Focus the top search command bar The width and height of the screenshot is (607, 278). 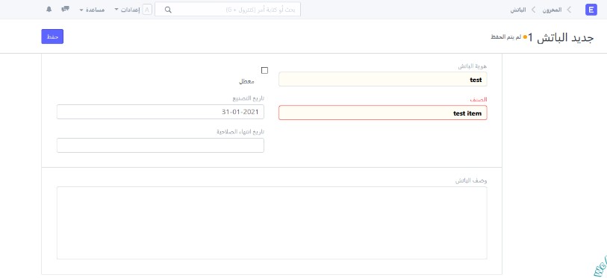[228, 9]
